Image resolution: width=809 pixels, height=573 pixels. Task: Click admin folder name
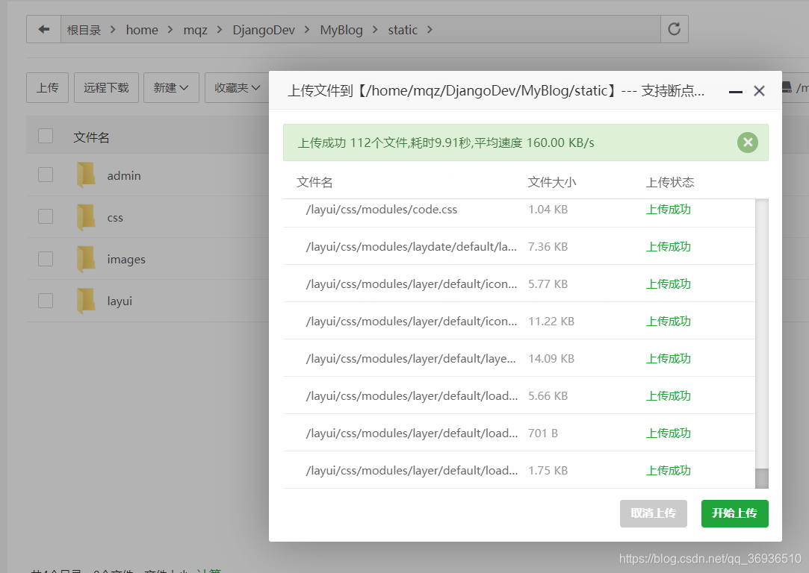coord(124,176)
